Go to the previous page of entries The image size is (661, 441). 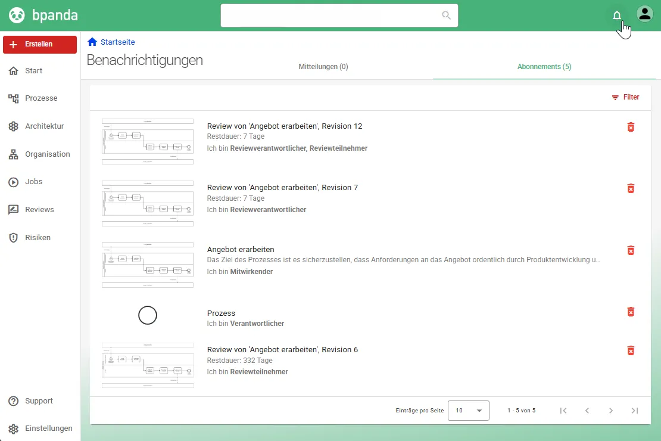click(x=587, y=410)
